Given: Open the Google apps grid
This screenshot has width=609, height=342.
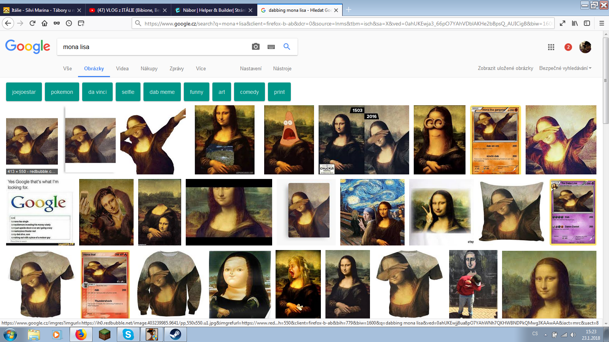Looking at the screenshot, I should pyautogui.click(x=551, y=47).
